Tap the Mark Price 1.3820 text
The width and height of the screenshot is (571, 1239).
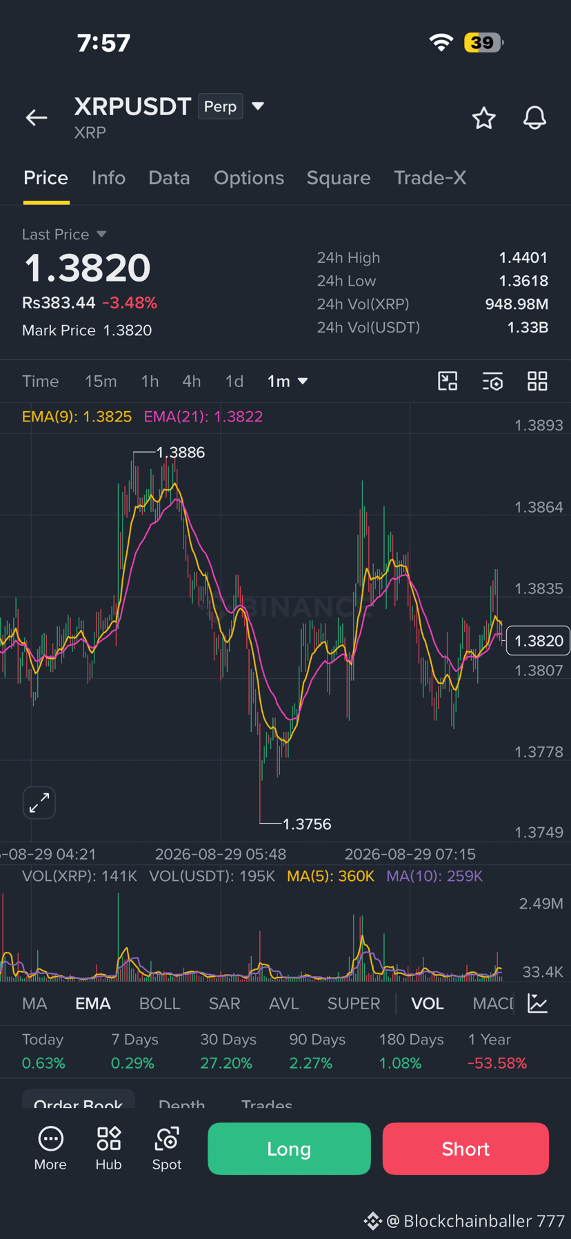tap(87, 330)
